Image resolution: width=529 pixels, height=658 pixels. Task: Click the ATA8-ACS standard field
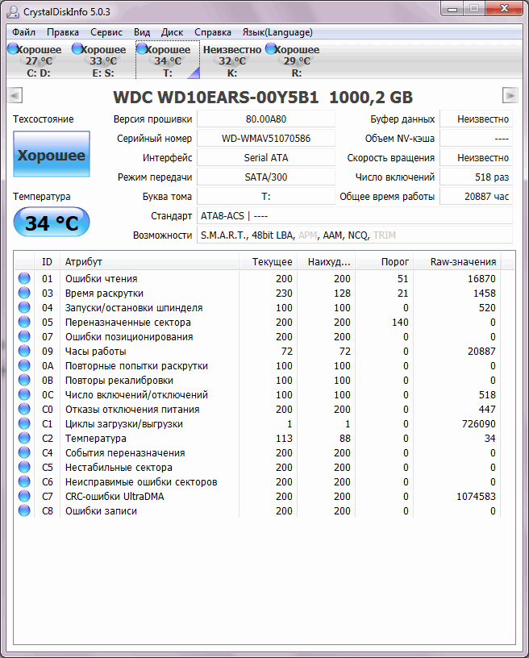(x=355, y=215)
